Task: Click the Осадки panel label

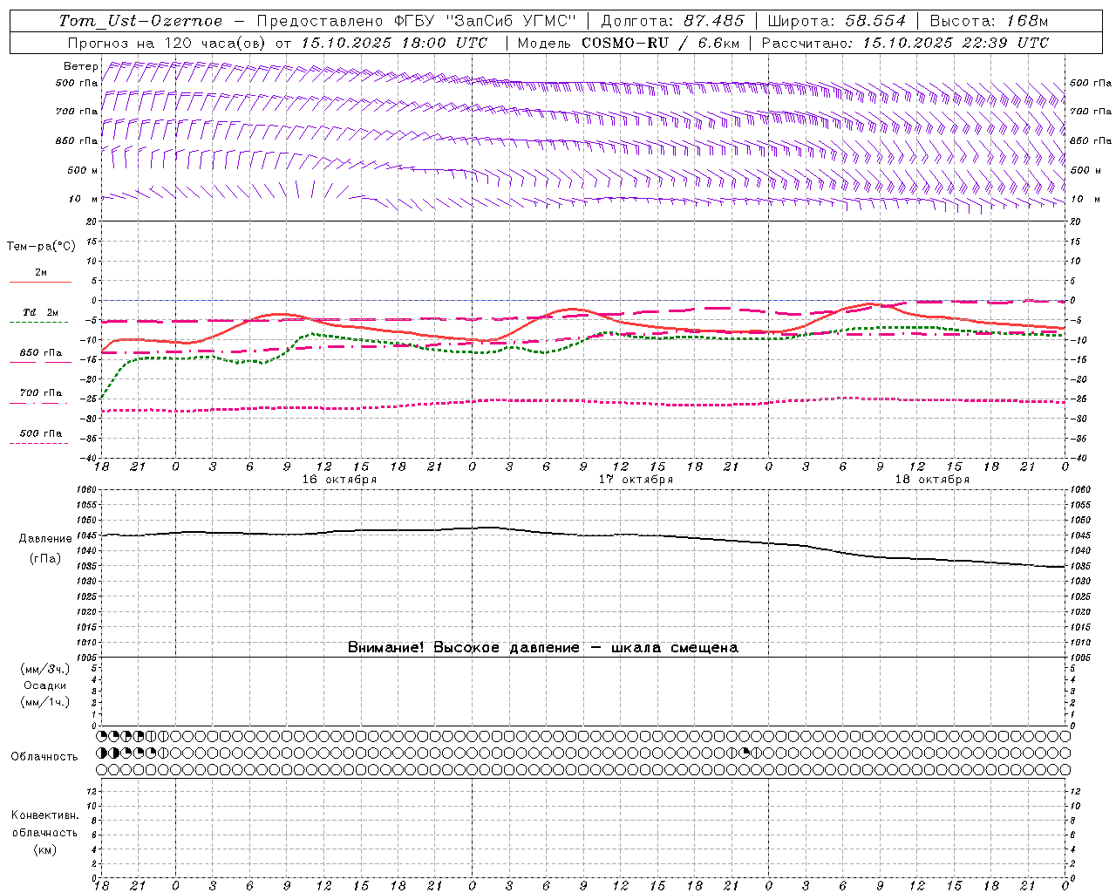Action: coord(45,685)
